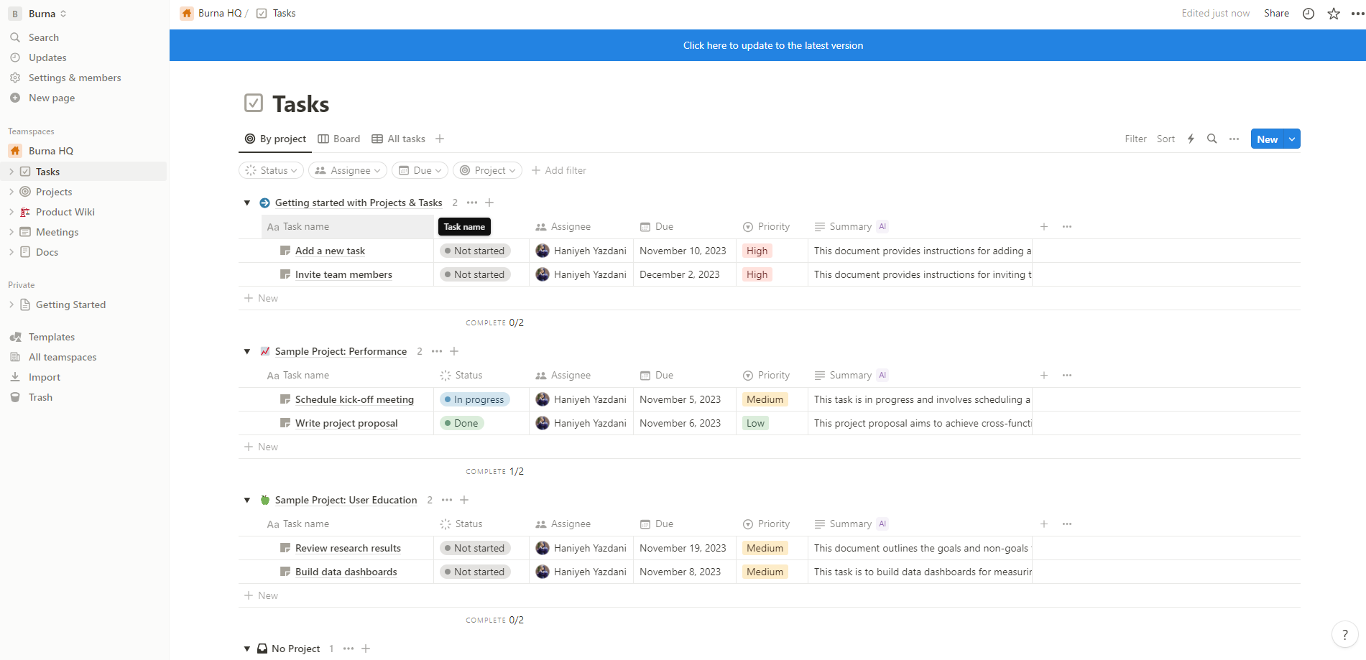This screenshot has width=1366, height=660.
Task: Open the Due filter dropdown
Action: click(x=420, y=170)
